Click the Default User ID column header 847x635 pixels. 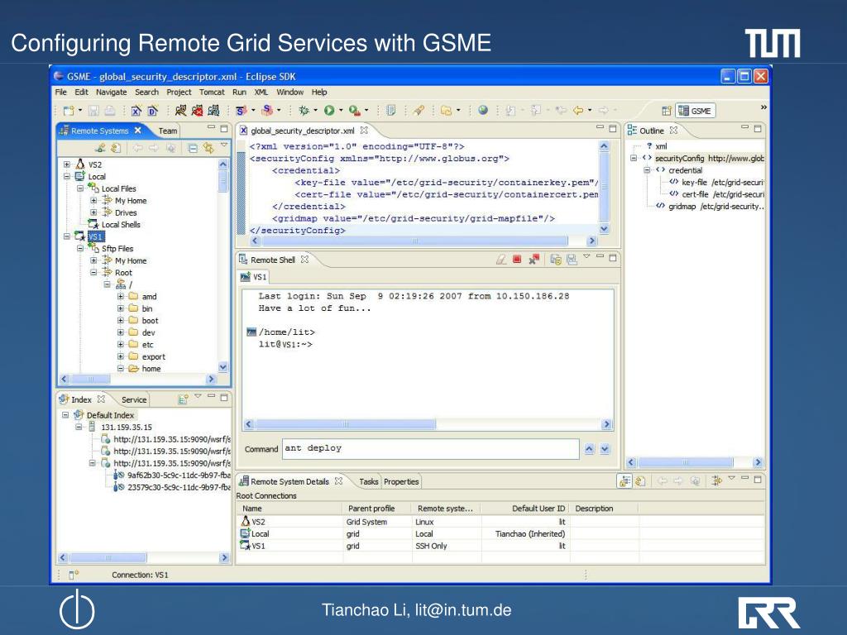[x=524, y=508]
